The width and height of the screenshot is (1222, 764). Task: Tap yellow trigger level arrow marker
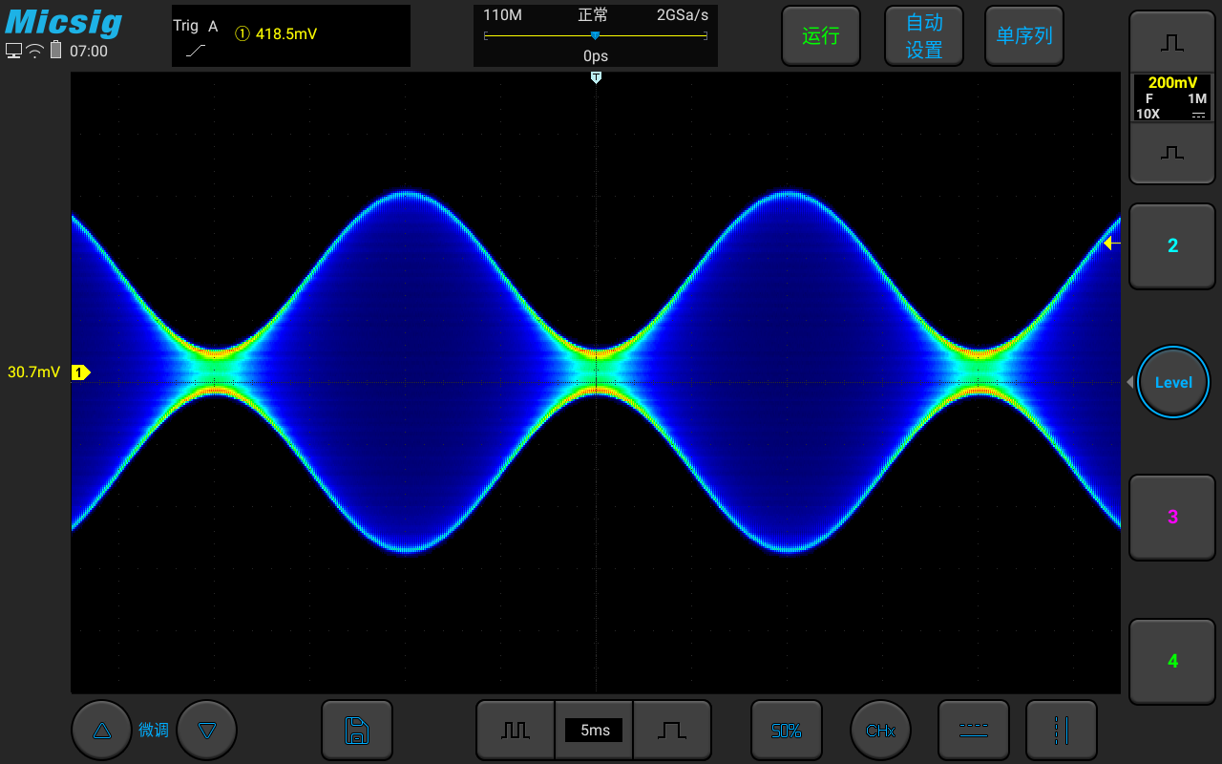point(1111,244)
